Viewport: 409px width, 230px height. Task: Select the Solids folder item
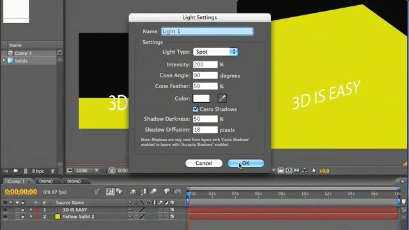[21, 61]
